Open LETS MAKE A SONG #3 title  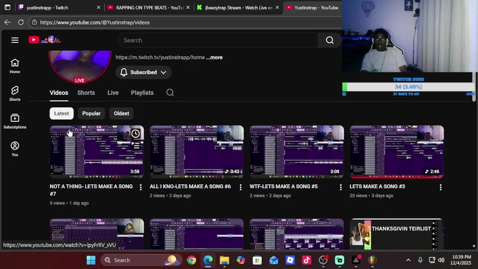point(377,186)
